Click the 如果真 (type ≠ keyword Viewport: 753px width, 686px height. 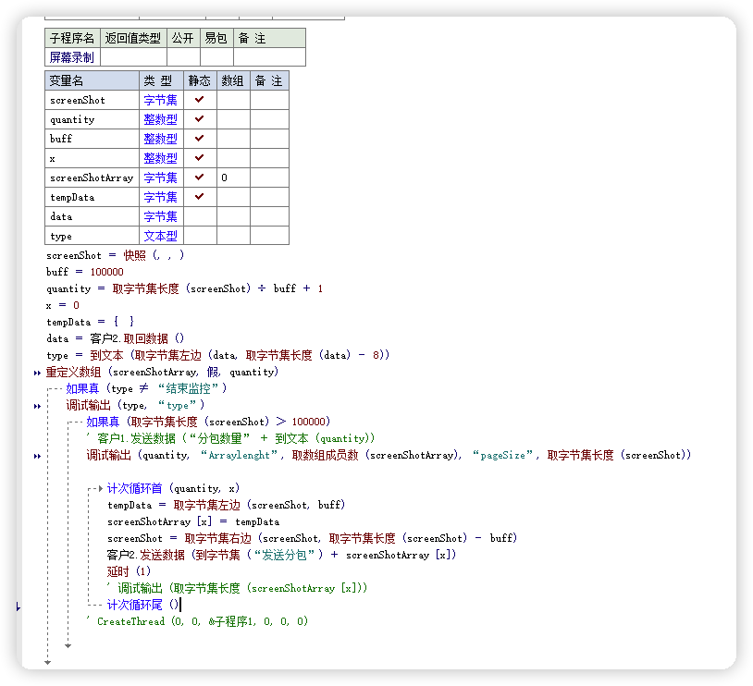82,388
